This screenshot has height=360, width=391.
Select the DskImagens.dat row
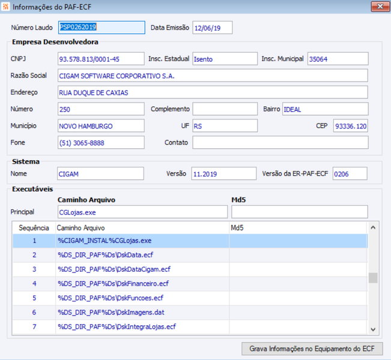[x=190, y=313]
